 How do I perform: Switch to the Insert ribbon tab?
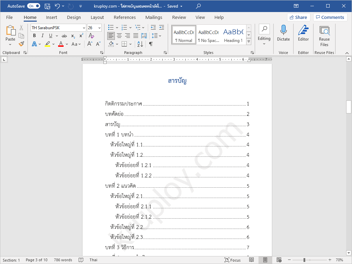(52, 17)
